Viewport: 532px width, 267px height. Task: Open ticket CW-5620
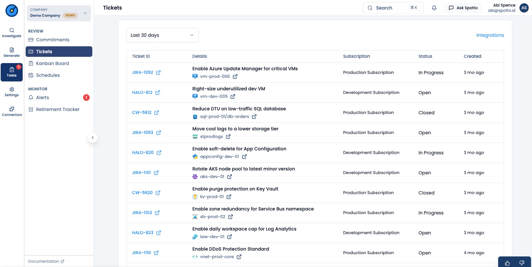pos(142,193)
